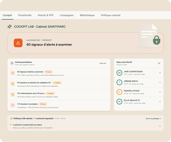This screenshot has width=171, height=142.
Task: Click the score circle 25 for ÉCLAT BEAUTÉ 37
Action: [119, 101]
